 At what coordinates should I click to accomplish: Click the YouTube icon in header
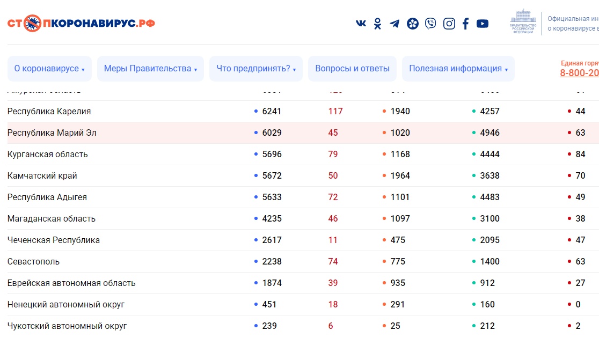click(x=483, y=24)
